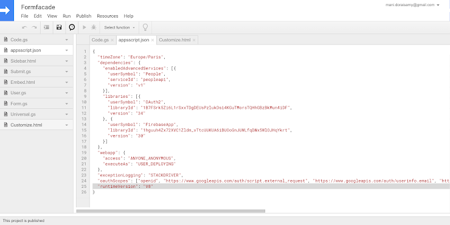
Task: Click the horizontal scrollbar under the editor
Action: (170, 211)
